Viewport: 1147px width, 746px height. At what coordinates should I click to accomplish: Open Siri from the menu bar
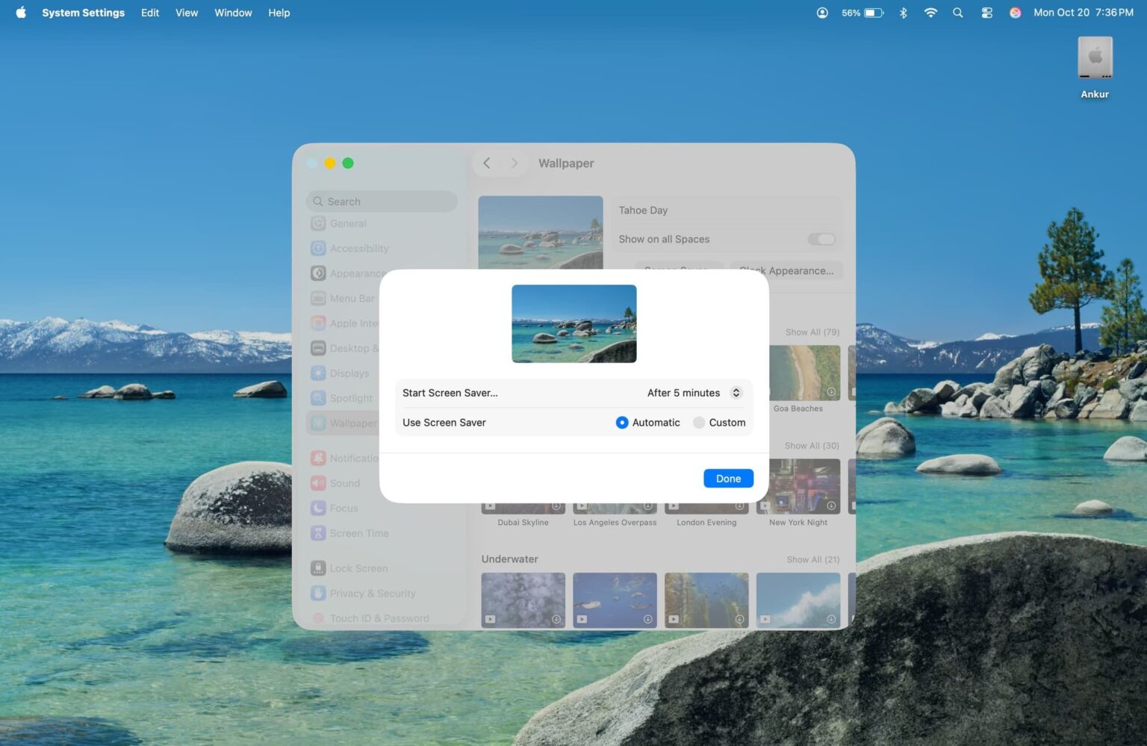pos(1015,13)
